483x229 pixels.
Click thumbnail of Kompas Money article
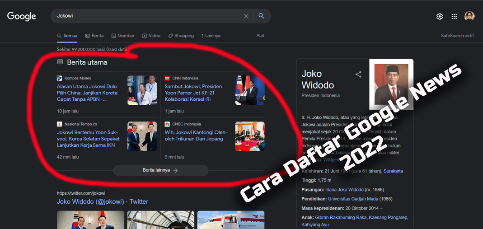(142, 90)
